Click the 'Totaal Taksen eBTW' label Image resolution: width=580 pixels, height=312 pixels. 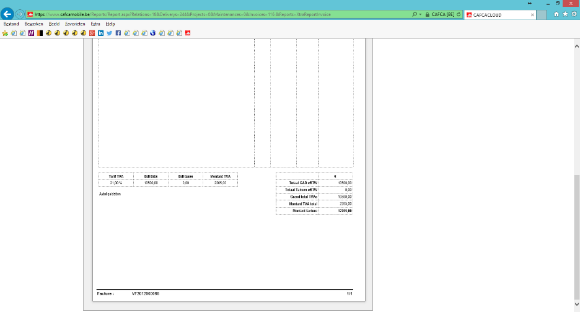pos(301,190)
